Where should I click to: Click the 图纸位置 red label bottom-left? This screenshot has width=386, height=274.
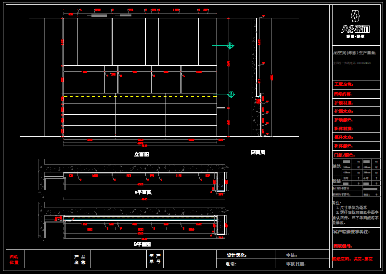pyautogui.click(x=14, y=260)
